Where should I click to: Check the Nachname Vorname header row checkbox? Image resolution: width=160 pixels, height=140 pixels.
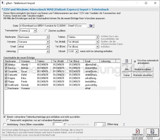[6, 88]
